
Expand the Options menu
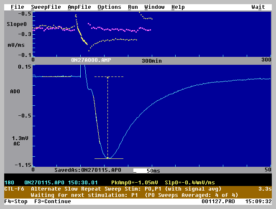(x=109, y=7)
